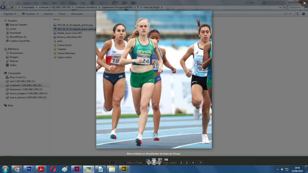Screen dimensions: 308x173
Task: Open Adobe Acrobat from taskbar
Action: [x=41, y=169]
